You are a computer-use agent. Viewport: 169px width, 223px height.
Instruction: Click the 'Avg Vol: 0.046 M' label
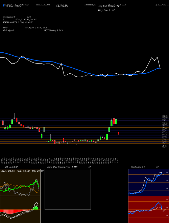tap(108, 6)
